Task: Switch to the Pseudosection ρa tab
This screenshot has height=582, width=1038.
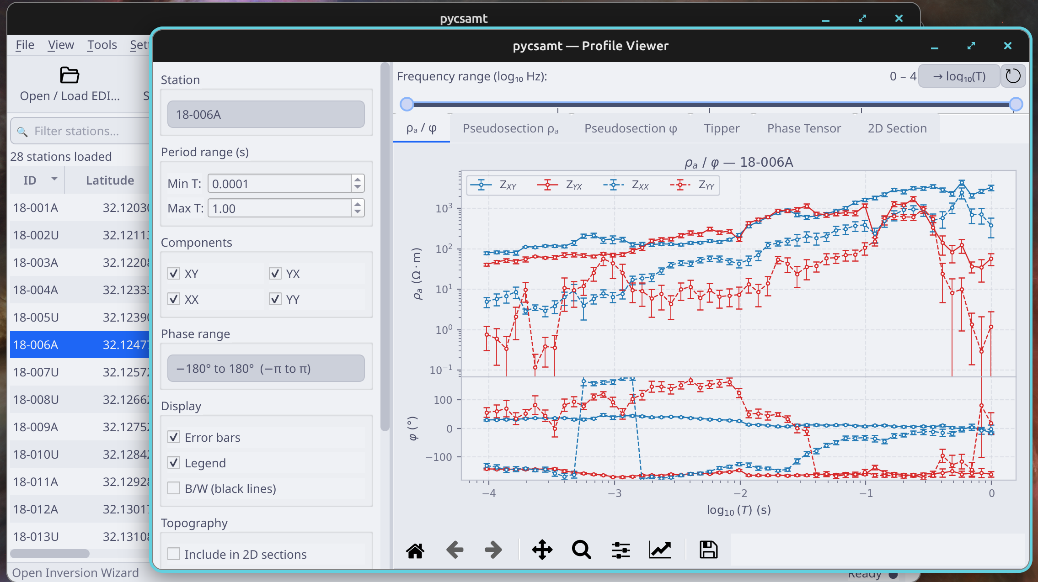Action: 510,129
